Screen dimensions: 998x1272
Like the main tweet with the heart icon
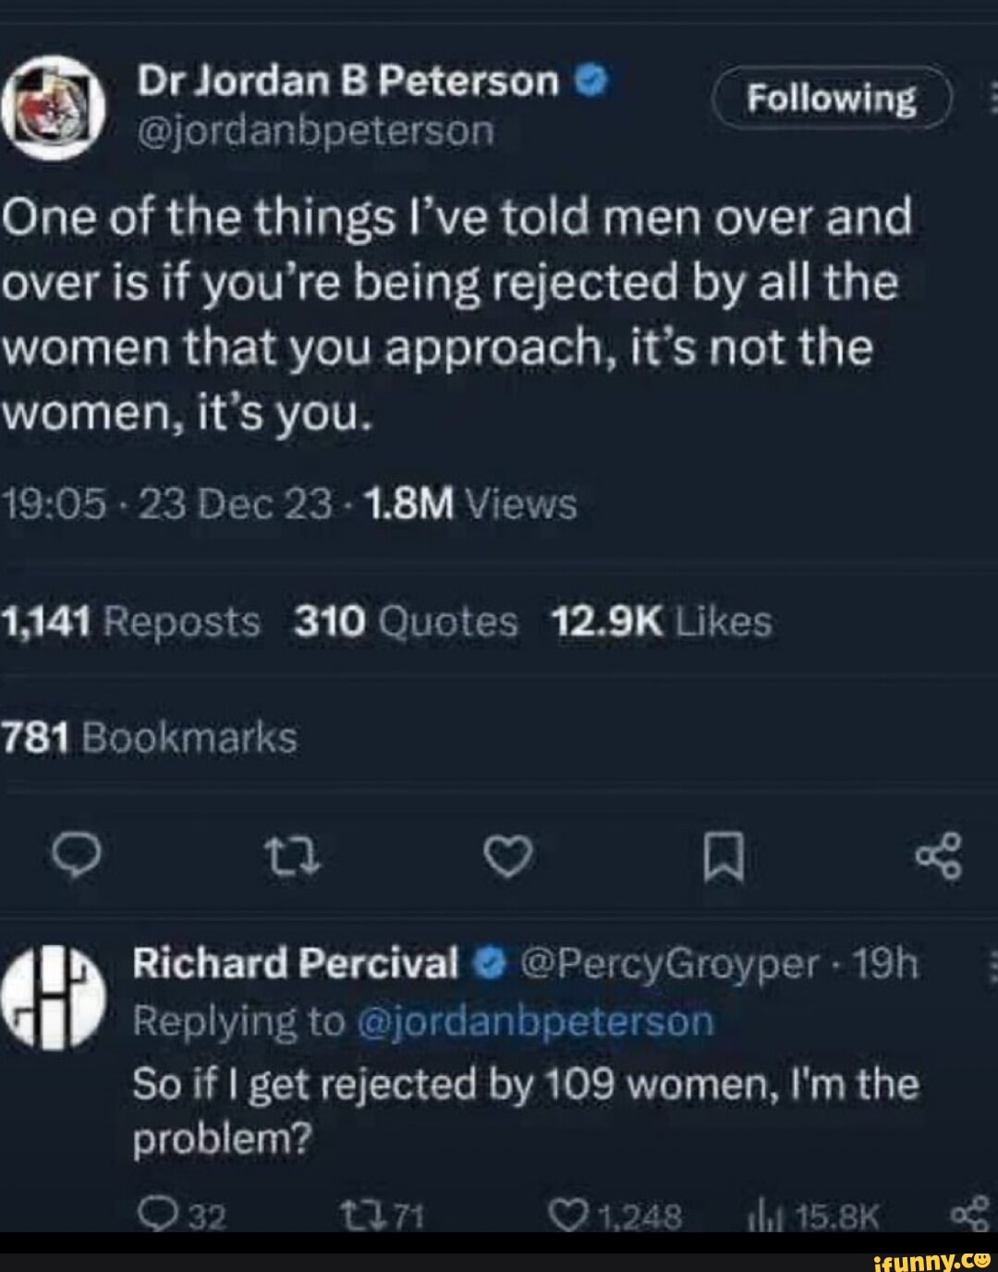click(x=509, y=858)
